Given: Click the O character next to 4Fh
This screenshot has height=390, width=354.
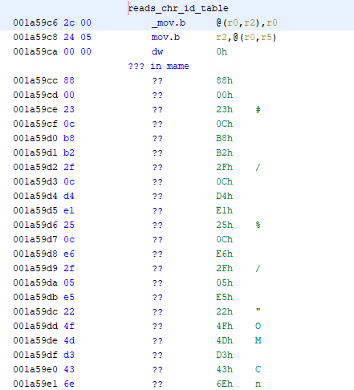Looking at the screenshot, I should coord(258,327).
